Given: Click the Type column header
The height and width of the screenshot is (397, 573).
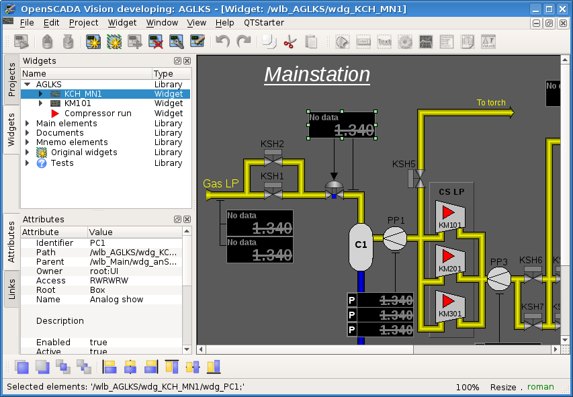Looking at the screenshot, I should (171, 73).
